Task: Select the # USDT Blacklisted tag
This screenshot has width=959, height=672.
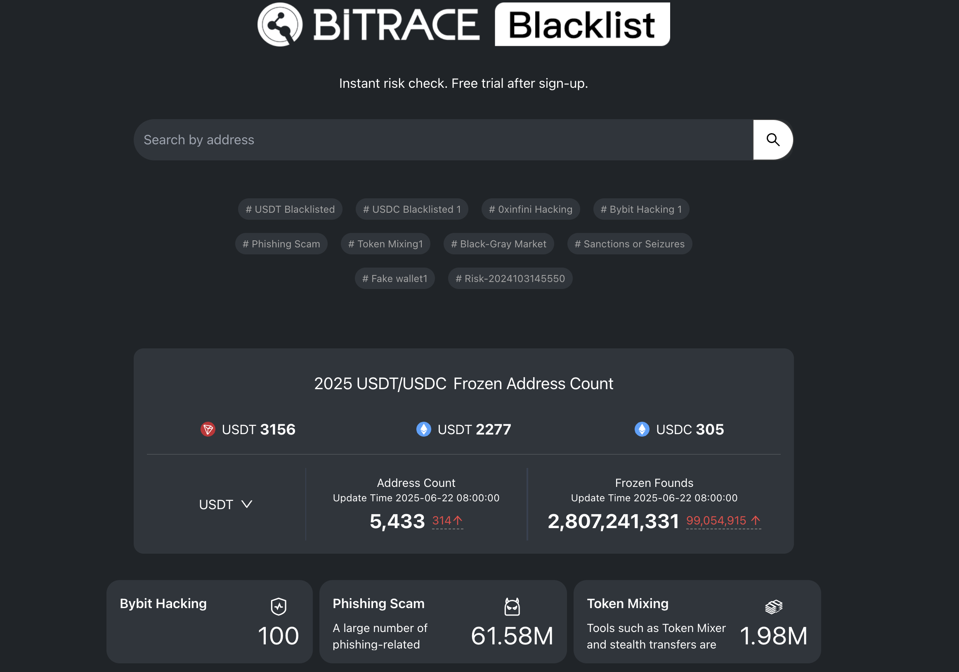Action: [x=290, y=209]
